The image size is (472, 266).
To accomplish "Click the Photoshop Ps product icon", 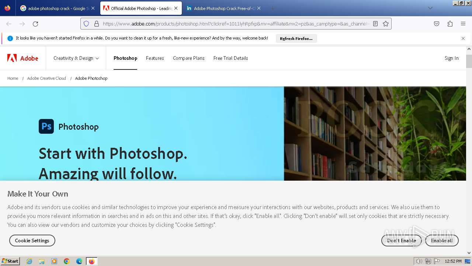I will 46,126.
